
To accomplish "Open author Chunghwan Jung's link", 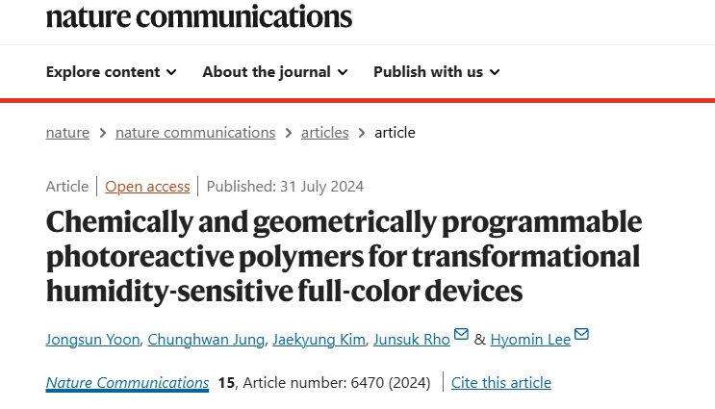I will 206,340.
